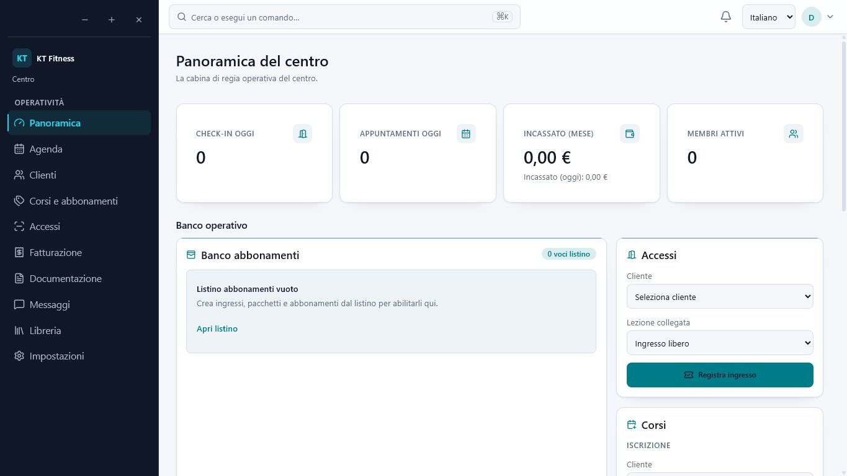Click the KT logo badge

tap(22, 58)
